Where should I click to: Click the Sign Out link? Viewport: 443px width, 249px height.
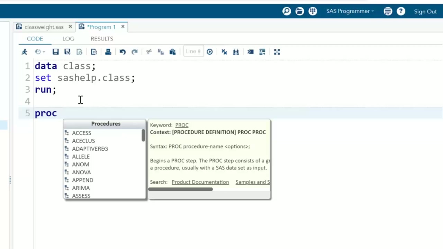tap(425, 11)
